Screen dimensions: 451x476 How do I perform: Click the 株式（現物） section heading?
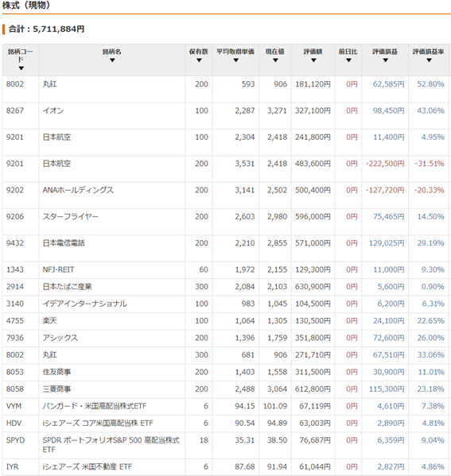[25, 5]
